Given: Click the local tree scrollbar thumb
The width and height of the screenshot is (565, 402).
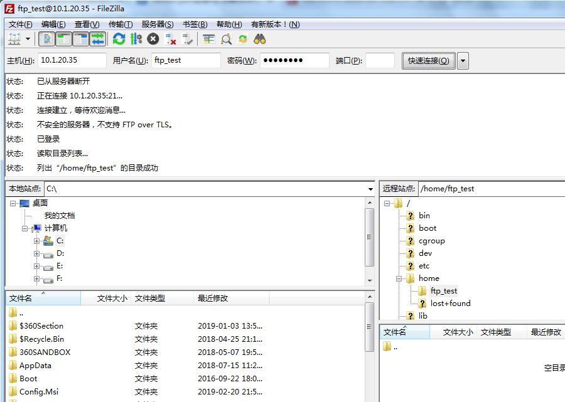Looking at the screenshot, I should (x=369, y=238).
